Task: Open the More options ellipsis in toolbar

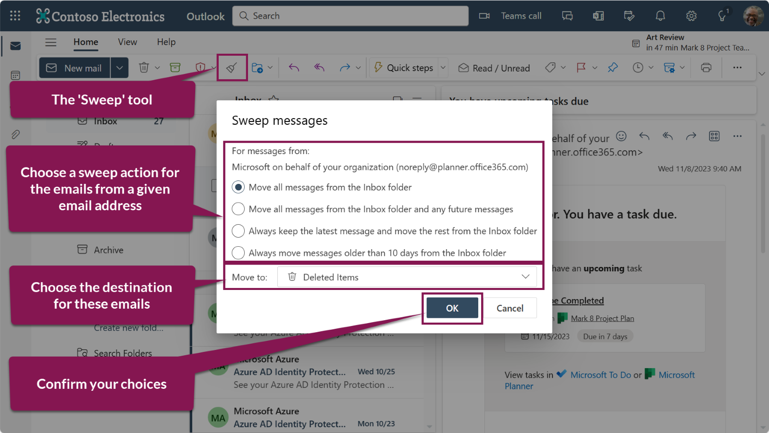Action: point(737,68)
